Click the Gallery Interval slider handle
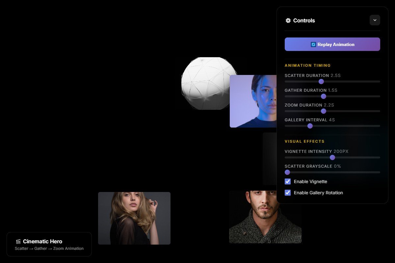The image size is (395, 263). point(310,126)
